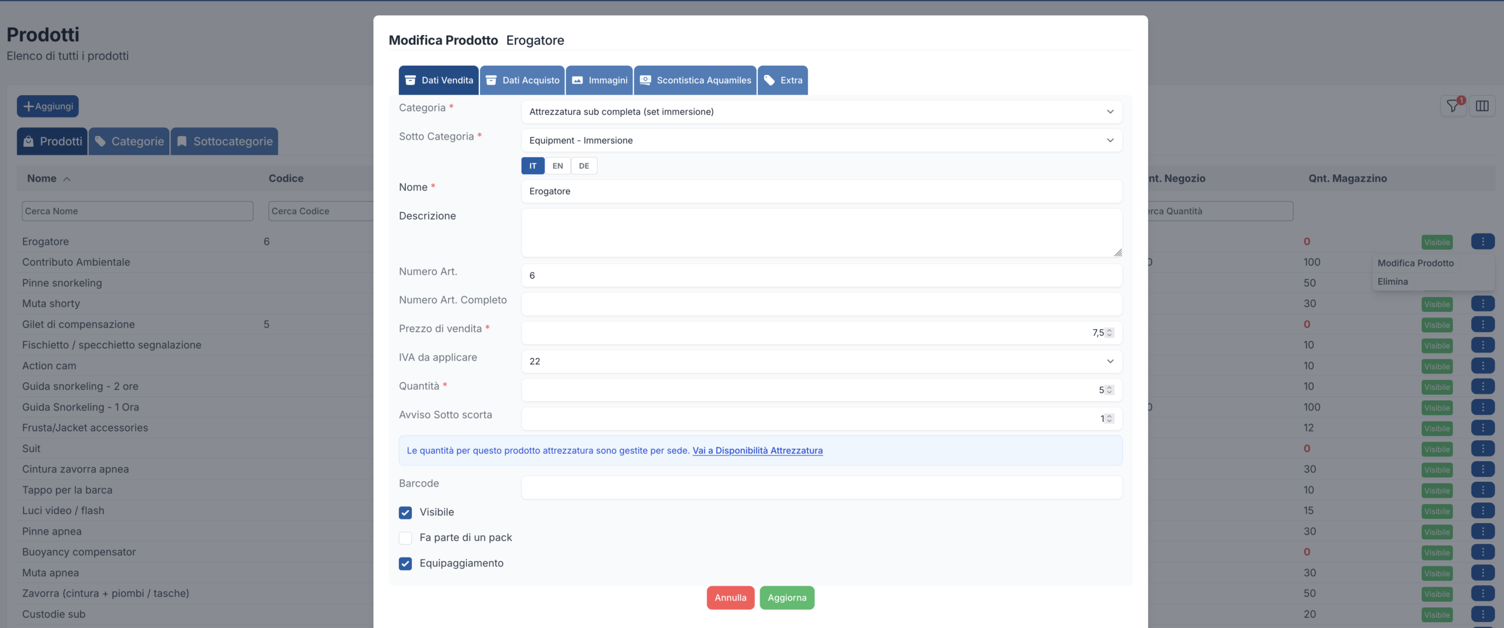This screenshot has width=1504, height=628.
Task: Follow Vai a Disponibilità Attrezzatura link
Action: pyautogui.click(x=757, y=451)
